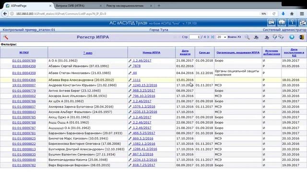Go back with browser back arrow
The image size is (307, 172).
click(5, 14)
